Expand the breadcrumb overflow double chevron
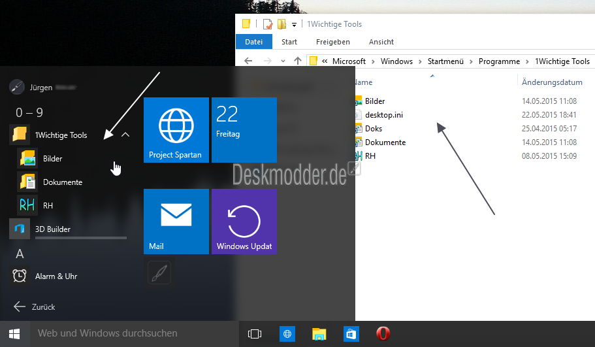The image size is (595, 347). [x=325, y=61]
